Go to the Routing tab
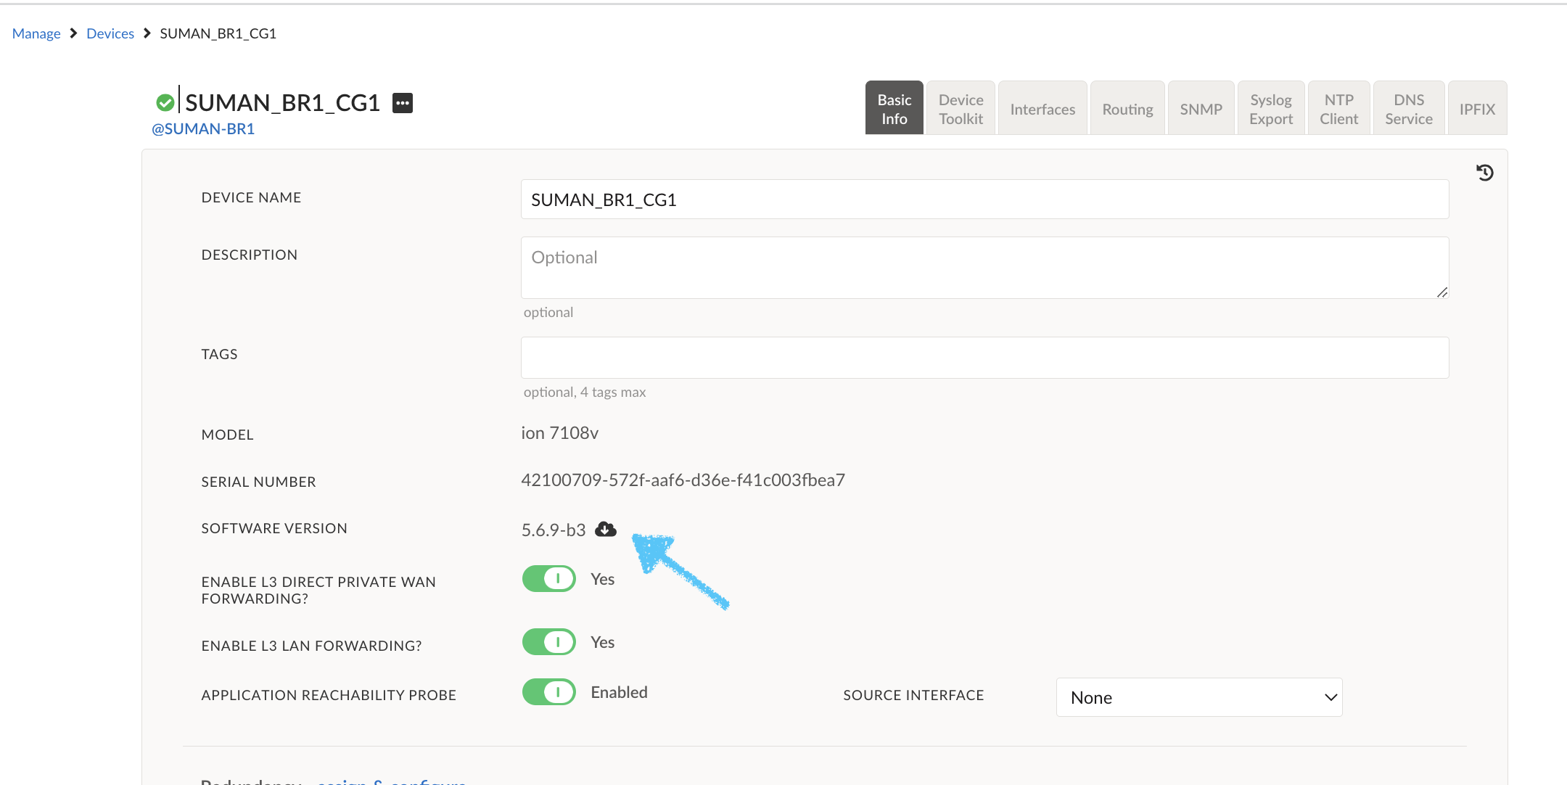Viewport: 1567px width, 785px height. coord(1127,109)
